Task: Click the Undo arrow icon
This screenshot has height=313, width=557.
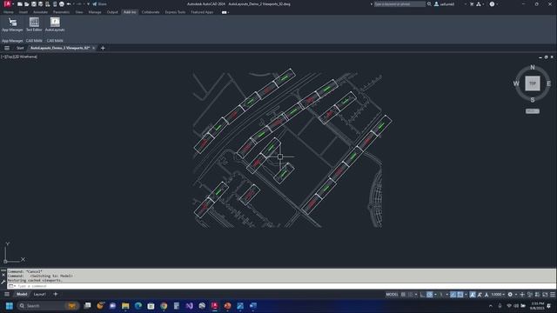Action: click(69, 3)
